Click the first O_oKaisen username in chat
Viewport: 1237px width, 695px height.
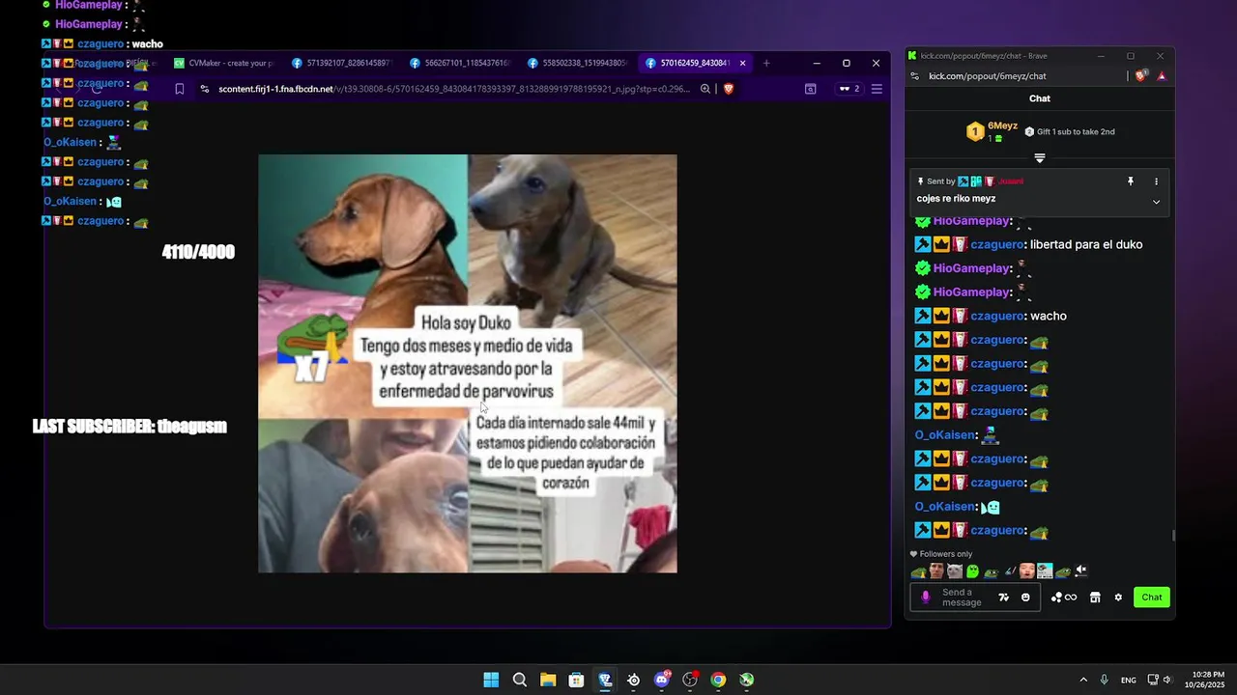click(x=945, y=435)
